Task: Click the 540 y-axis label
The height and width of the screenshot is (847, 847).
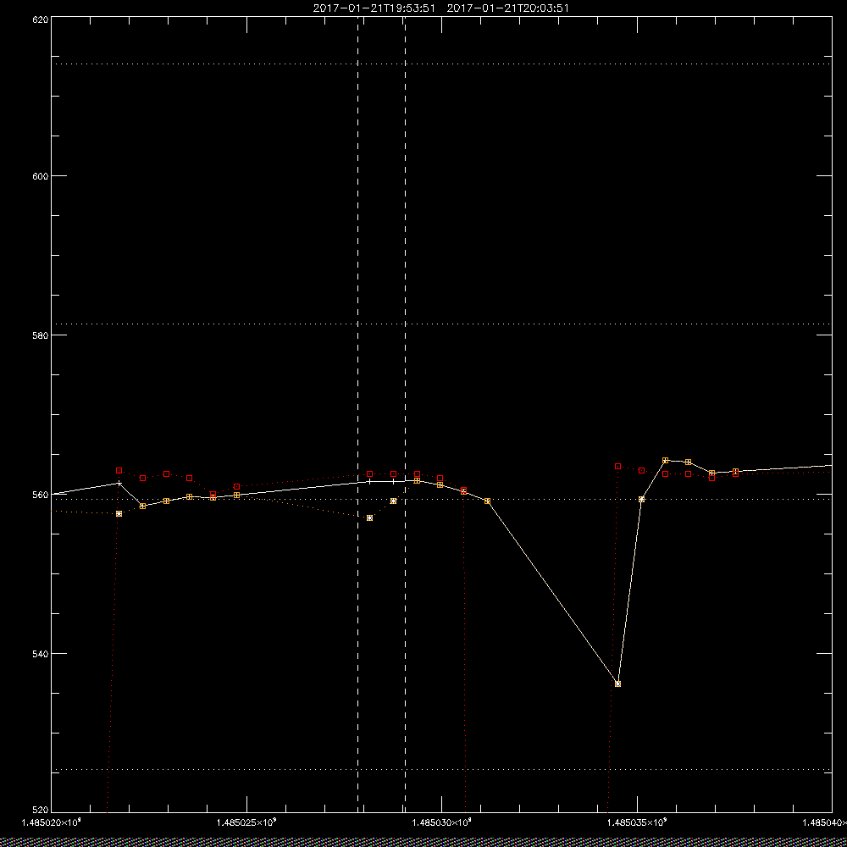Action: click(x=41, y=654)
